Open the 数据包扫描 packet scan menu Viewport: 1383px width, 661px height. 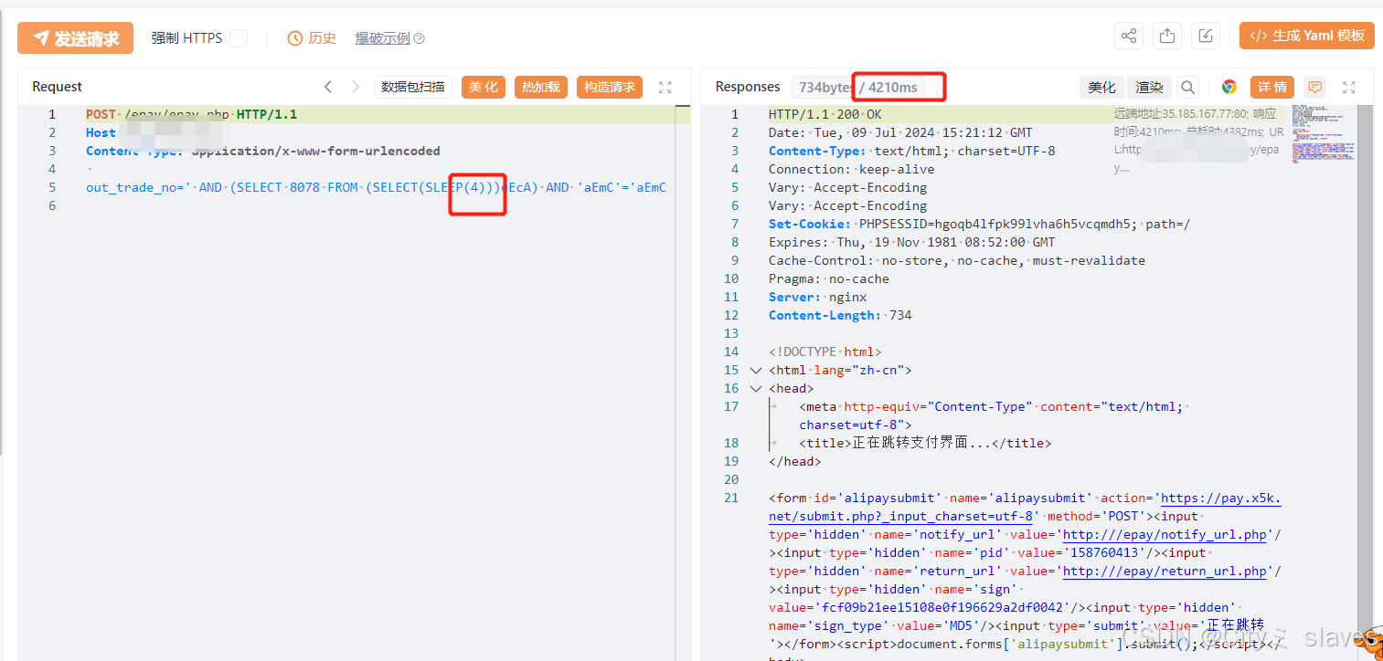click(412, 87)
